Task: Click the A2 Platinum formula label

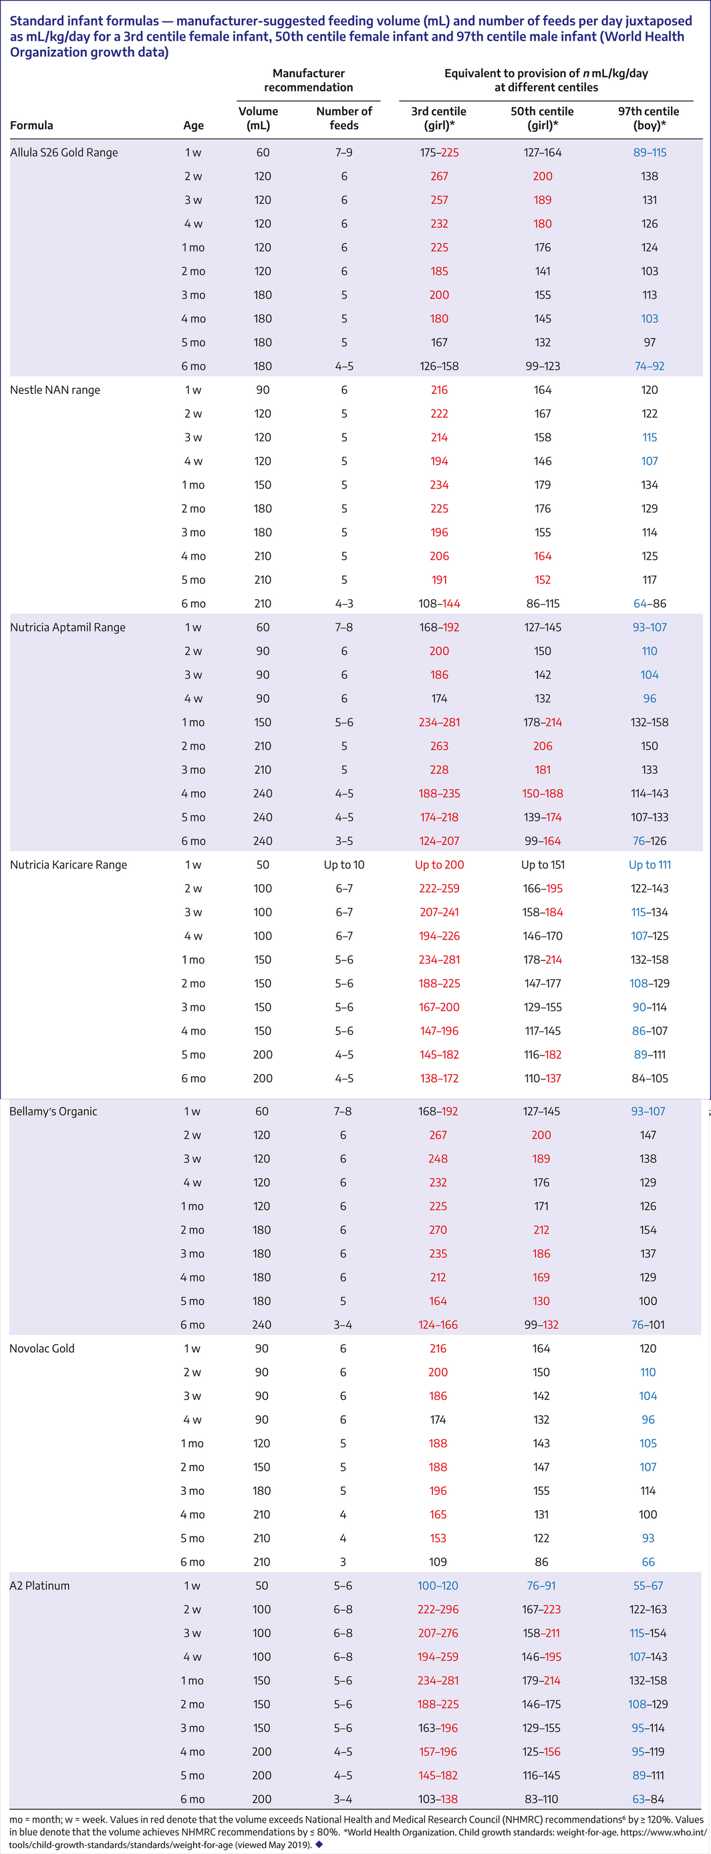Action: click(39, 1586)
